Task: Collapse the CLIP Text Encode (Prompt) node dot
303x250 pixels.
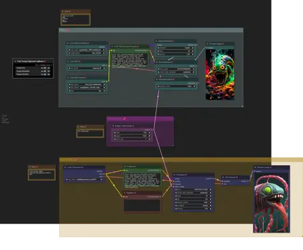Action: click(112, 46)
